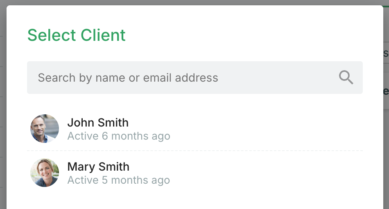Click John Smith's profile avatar
The image size is (389, 209).
[45, 129]
